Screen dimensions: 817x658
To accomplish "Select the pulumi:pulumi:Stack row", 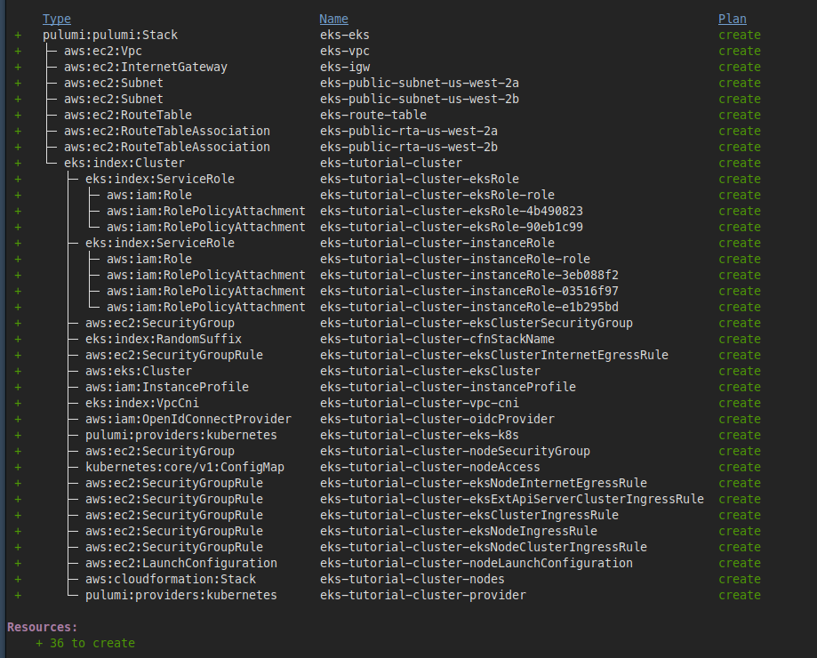I will click(388, 35).
